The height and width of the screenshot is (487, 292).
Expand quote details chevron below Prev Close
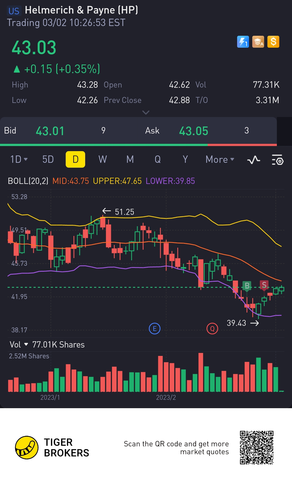point(146,112)
